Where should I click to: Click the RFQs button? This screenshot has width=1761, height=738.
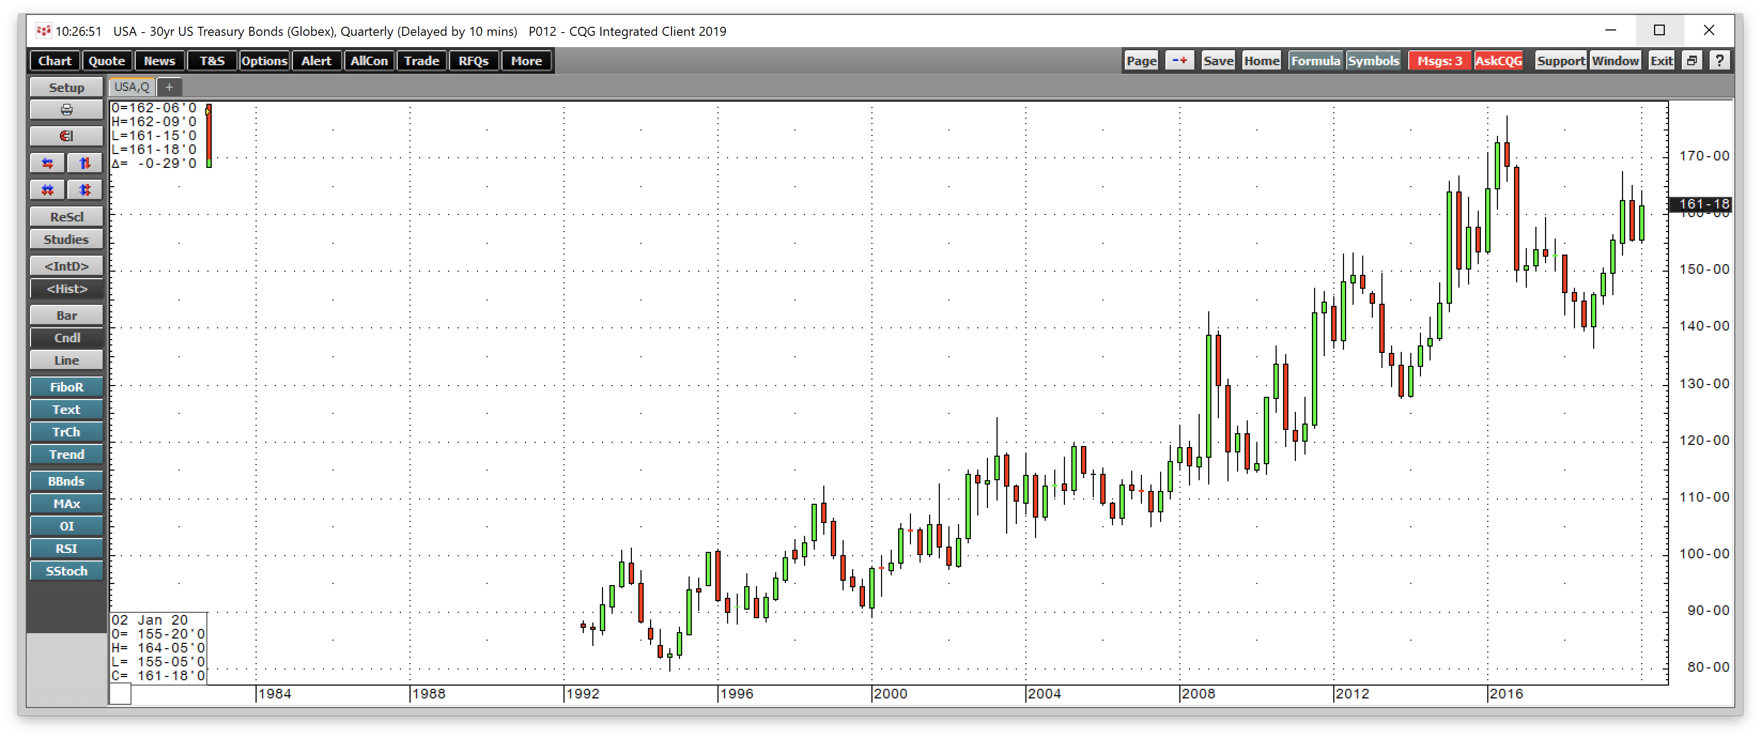click(x=474, y=61)
